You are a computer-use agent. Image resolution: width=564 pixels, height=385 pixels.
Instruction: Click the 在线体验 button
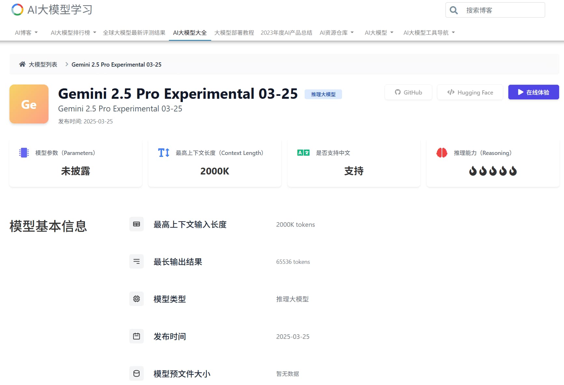point(533,92)
